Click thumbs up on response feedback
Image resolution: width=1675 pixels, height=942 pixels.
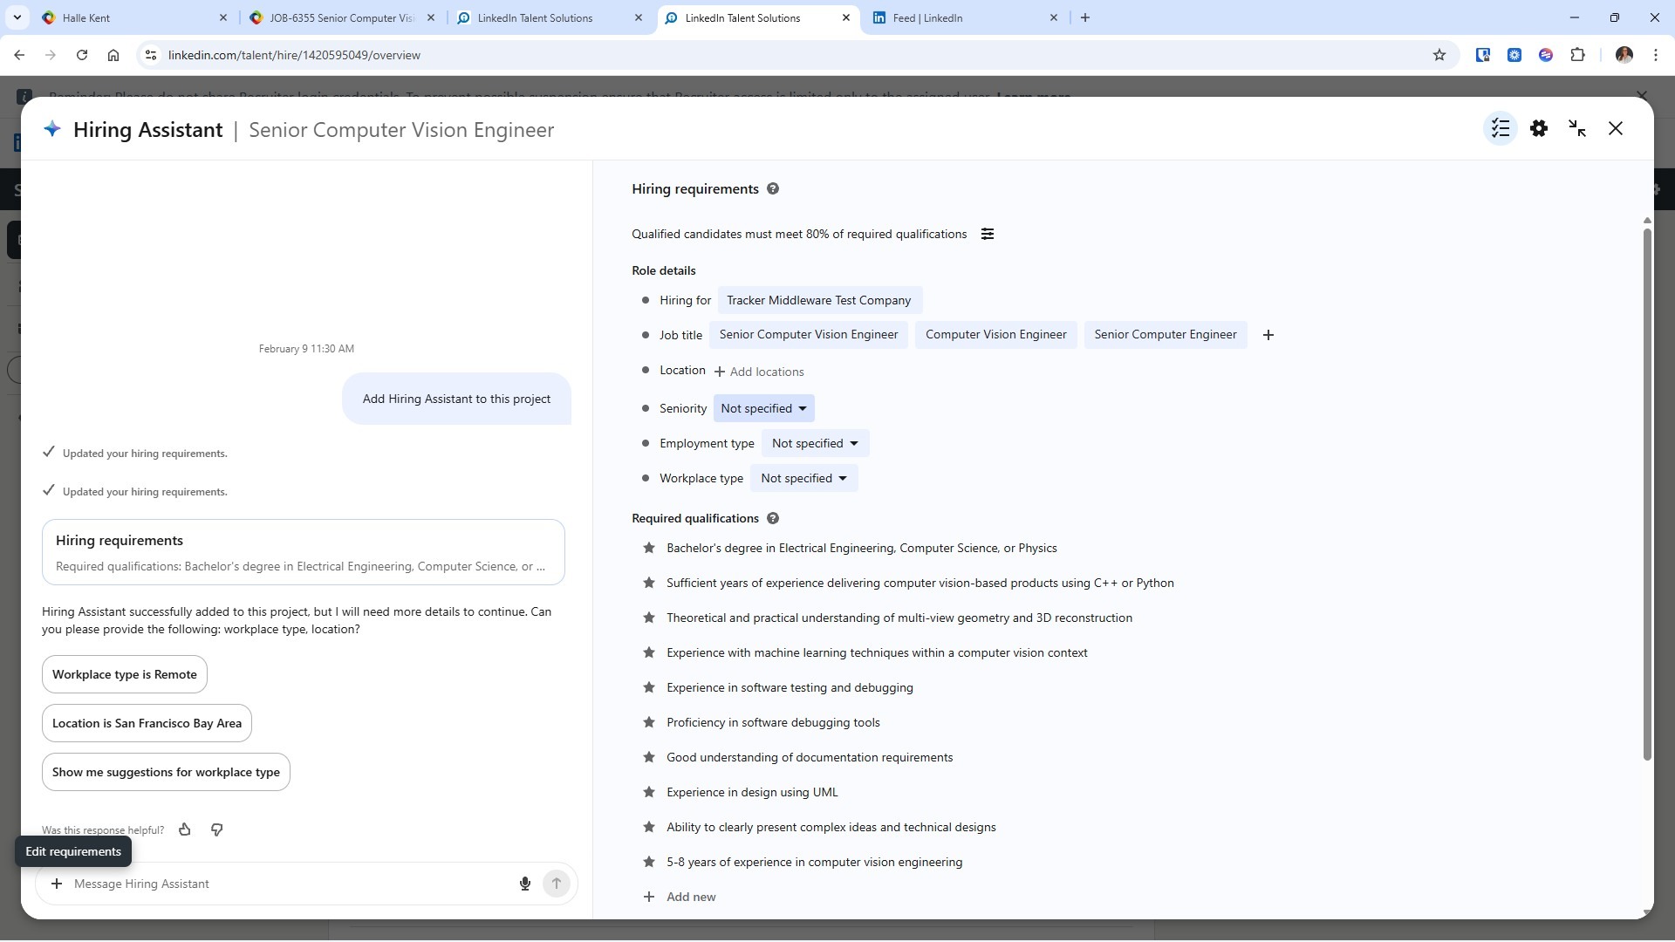(185, 829)
